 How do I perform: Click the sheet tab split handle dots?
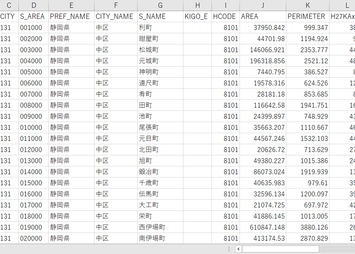(229, 249)
